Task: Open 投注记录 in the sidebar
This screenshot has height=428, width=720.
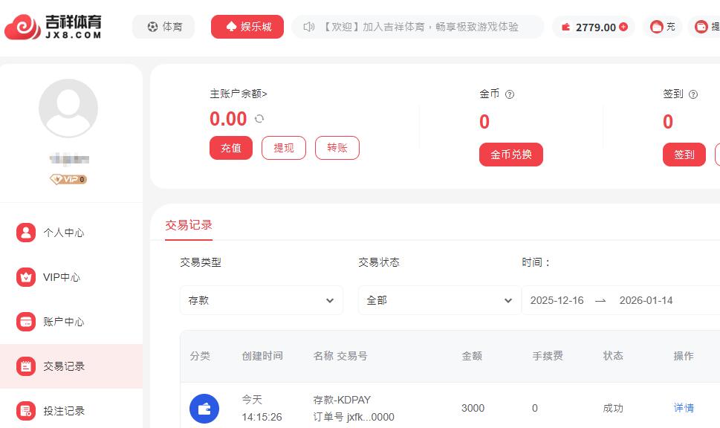Action: (x=63, y=411)
